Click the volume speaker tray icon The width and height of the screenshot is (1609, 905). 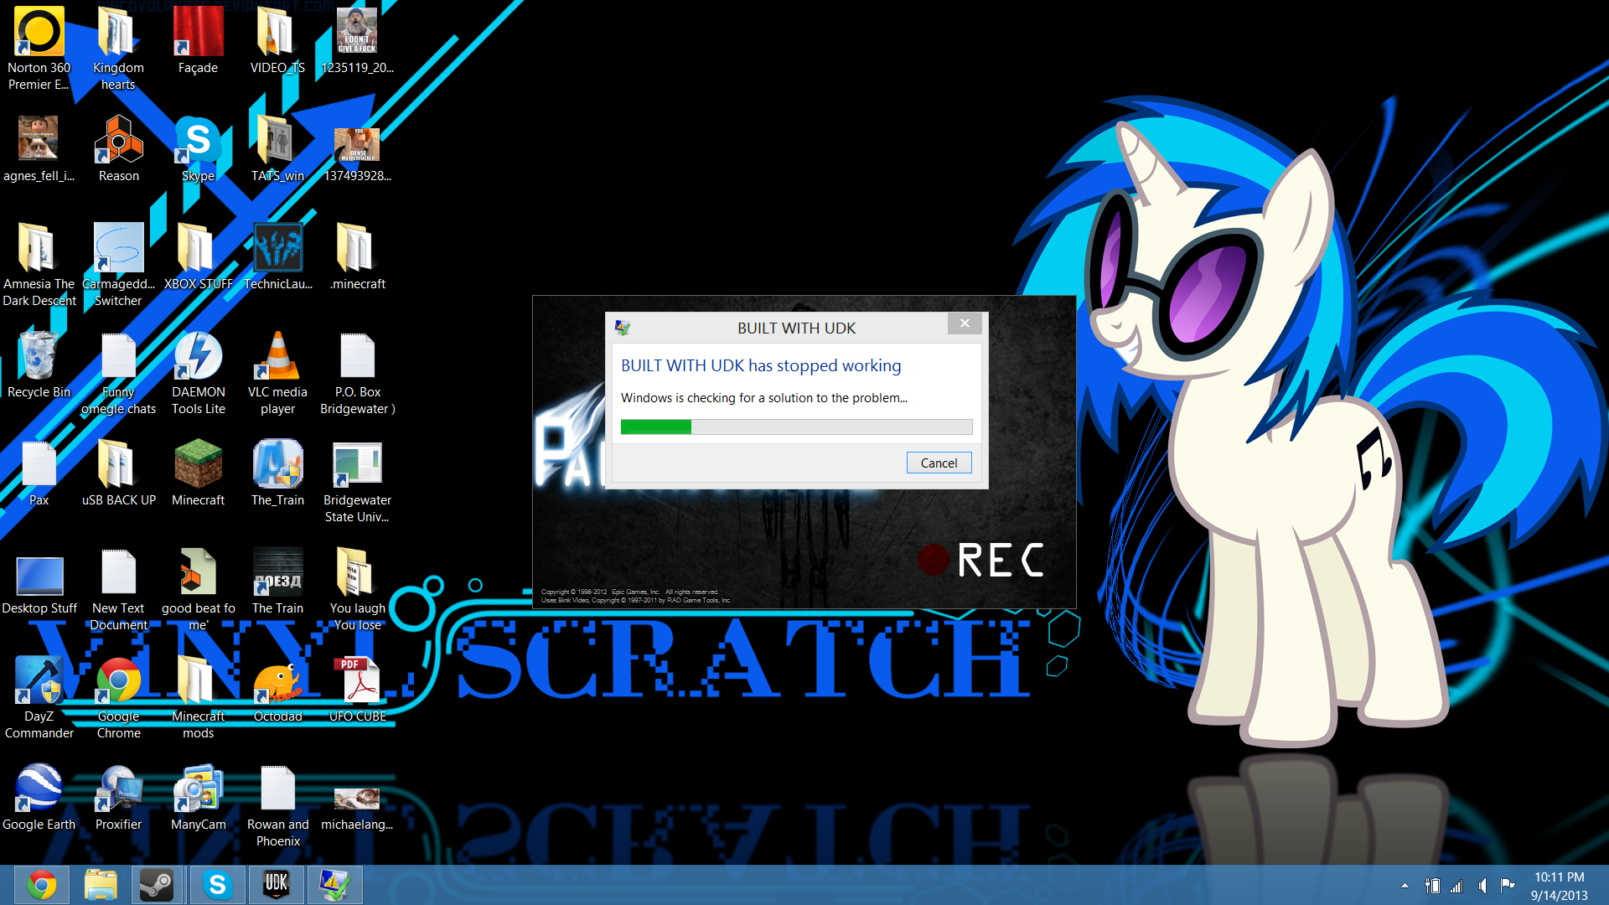1482,886
